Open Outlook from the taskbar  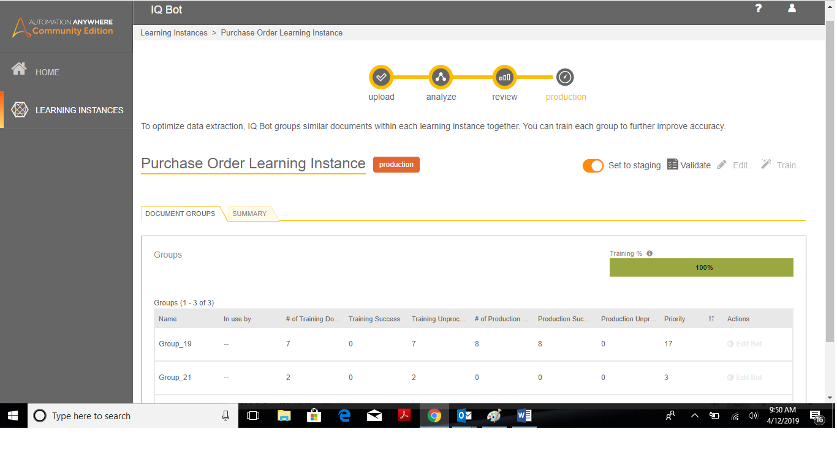464,416
